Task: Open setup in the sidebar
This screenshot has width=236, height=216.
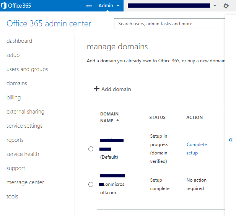Action: [13, 55]
